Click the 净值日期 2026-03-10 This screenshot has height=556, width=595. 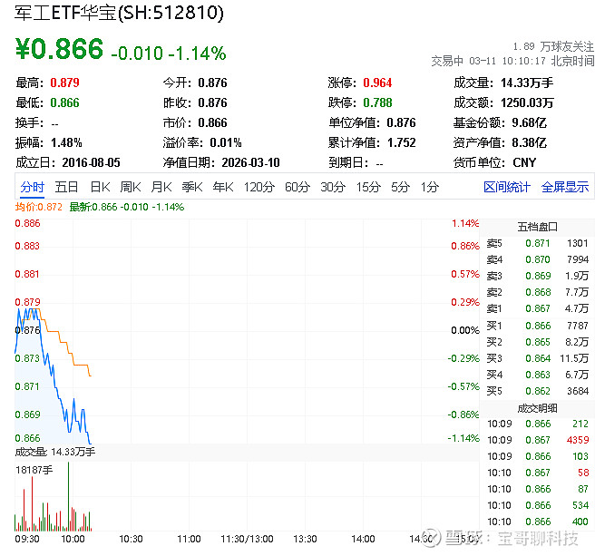251,163
